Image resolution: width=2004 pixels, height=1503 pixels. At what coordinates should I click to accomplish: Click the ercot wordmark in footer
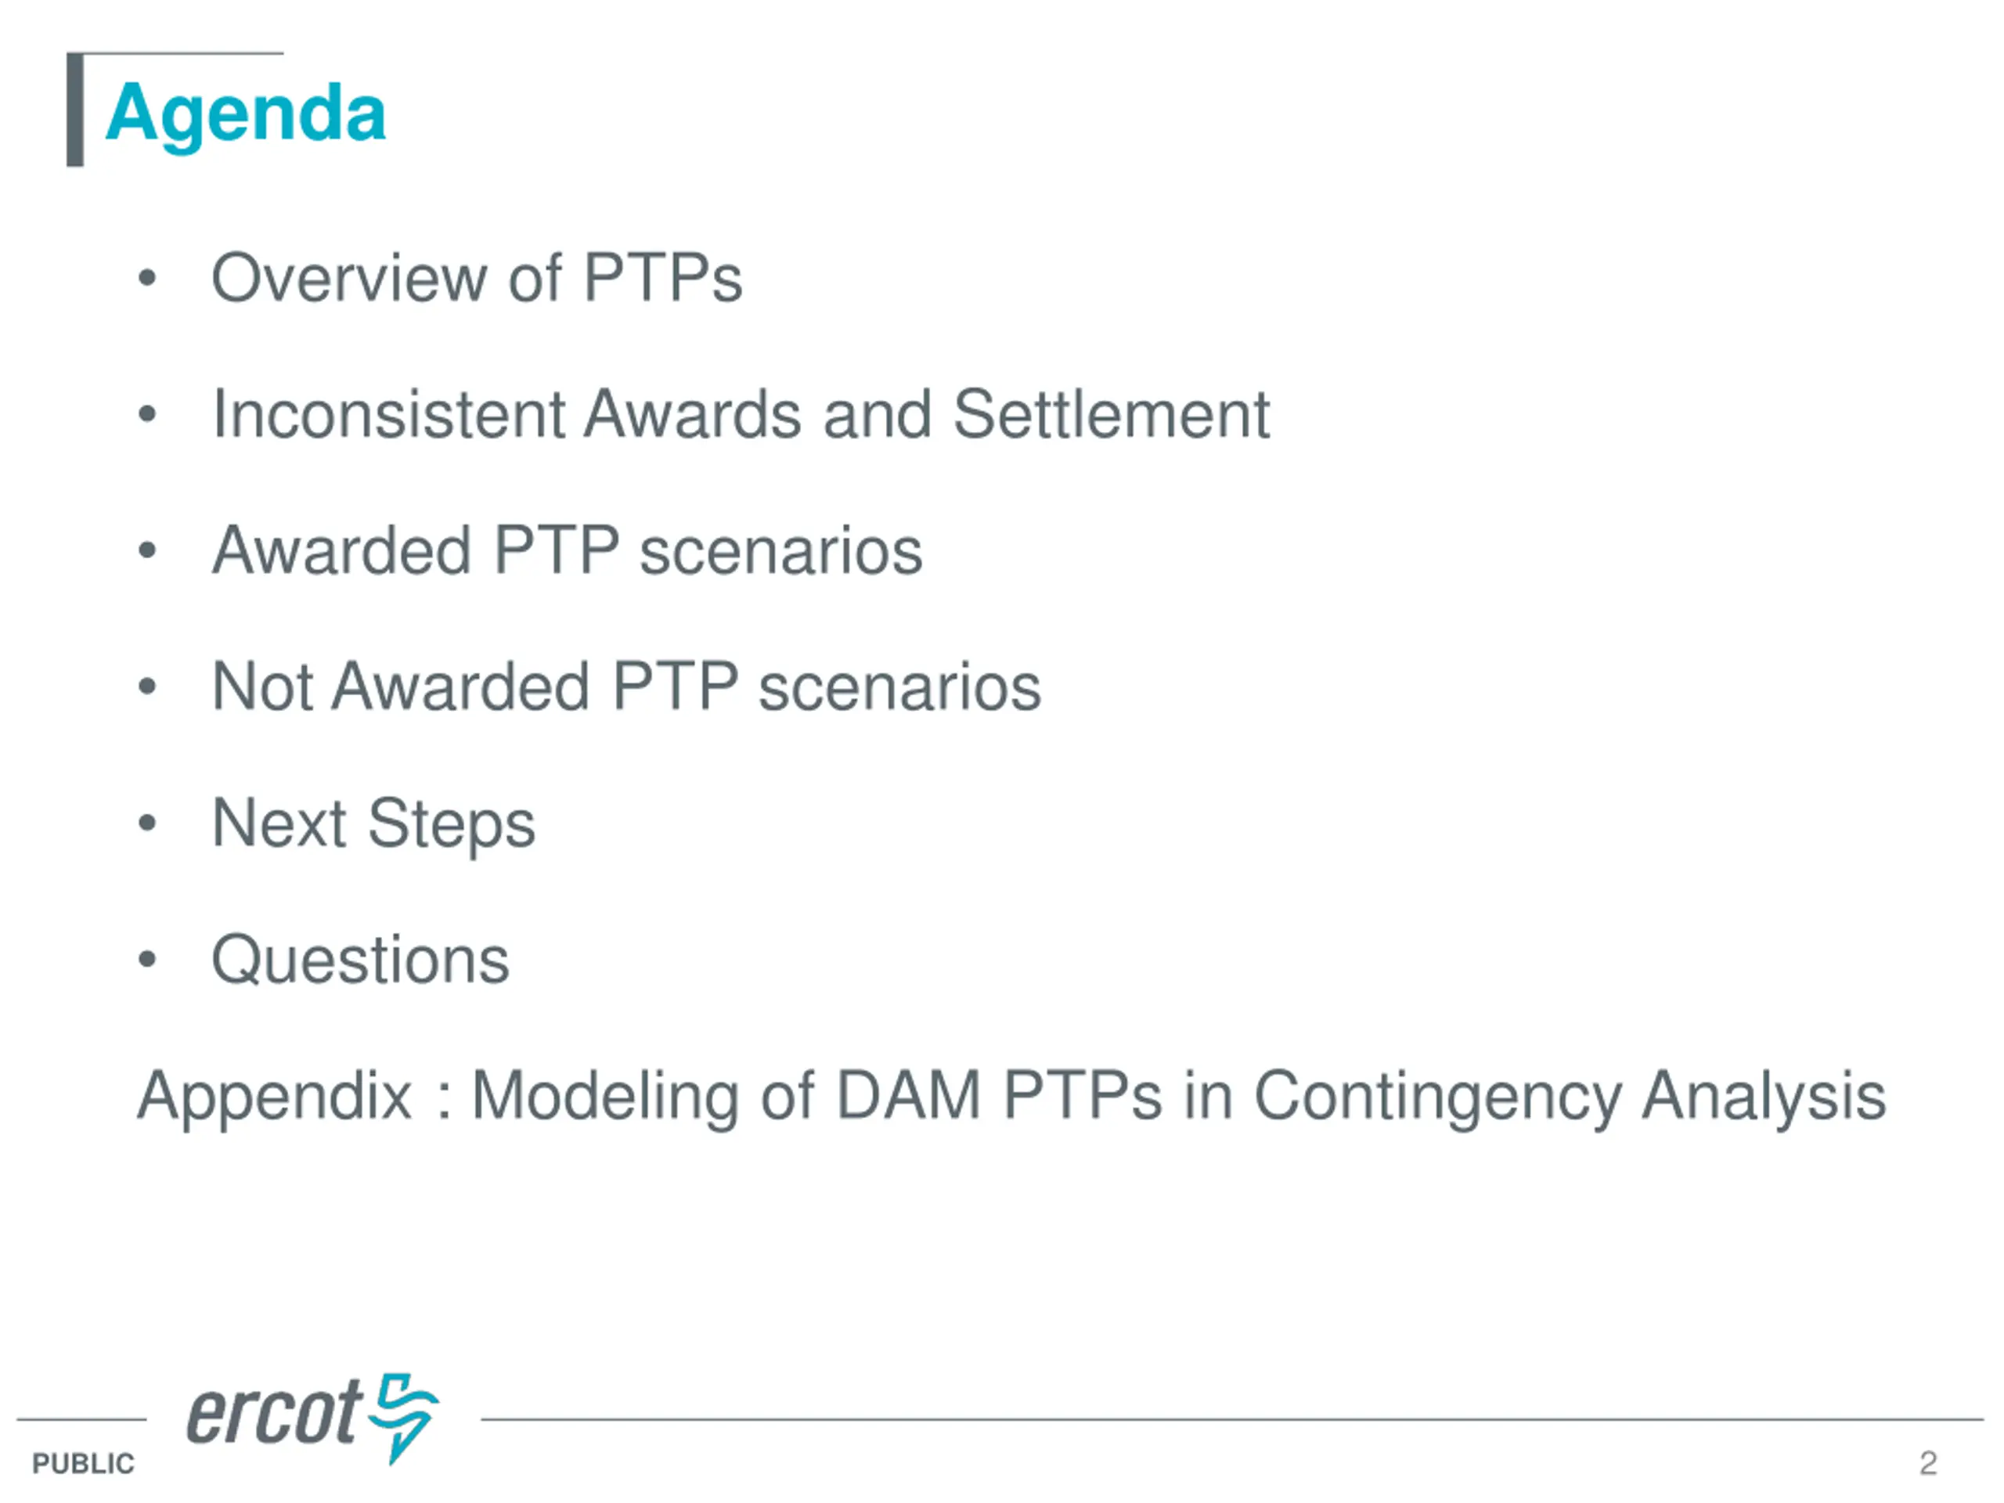click(274, 1415)
